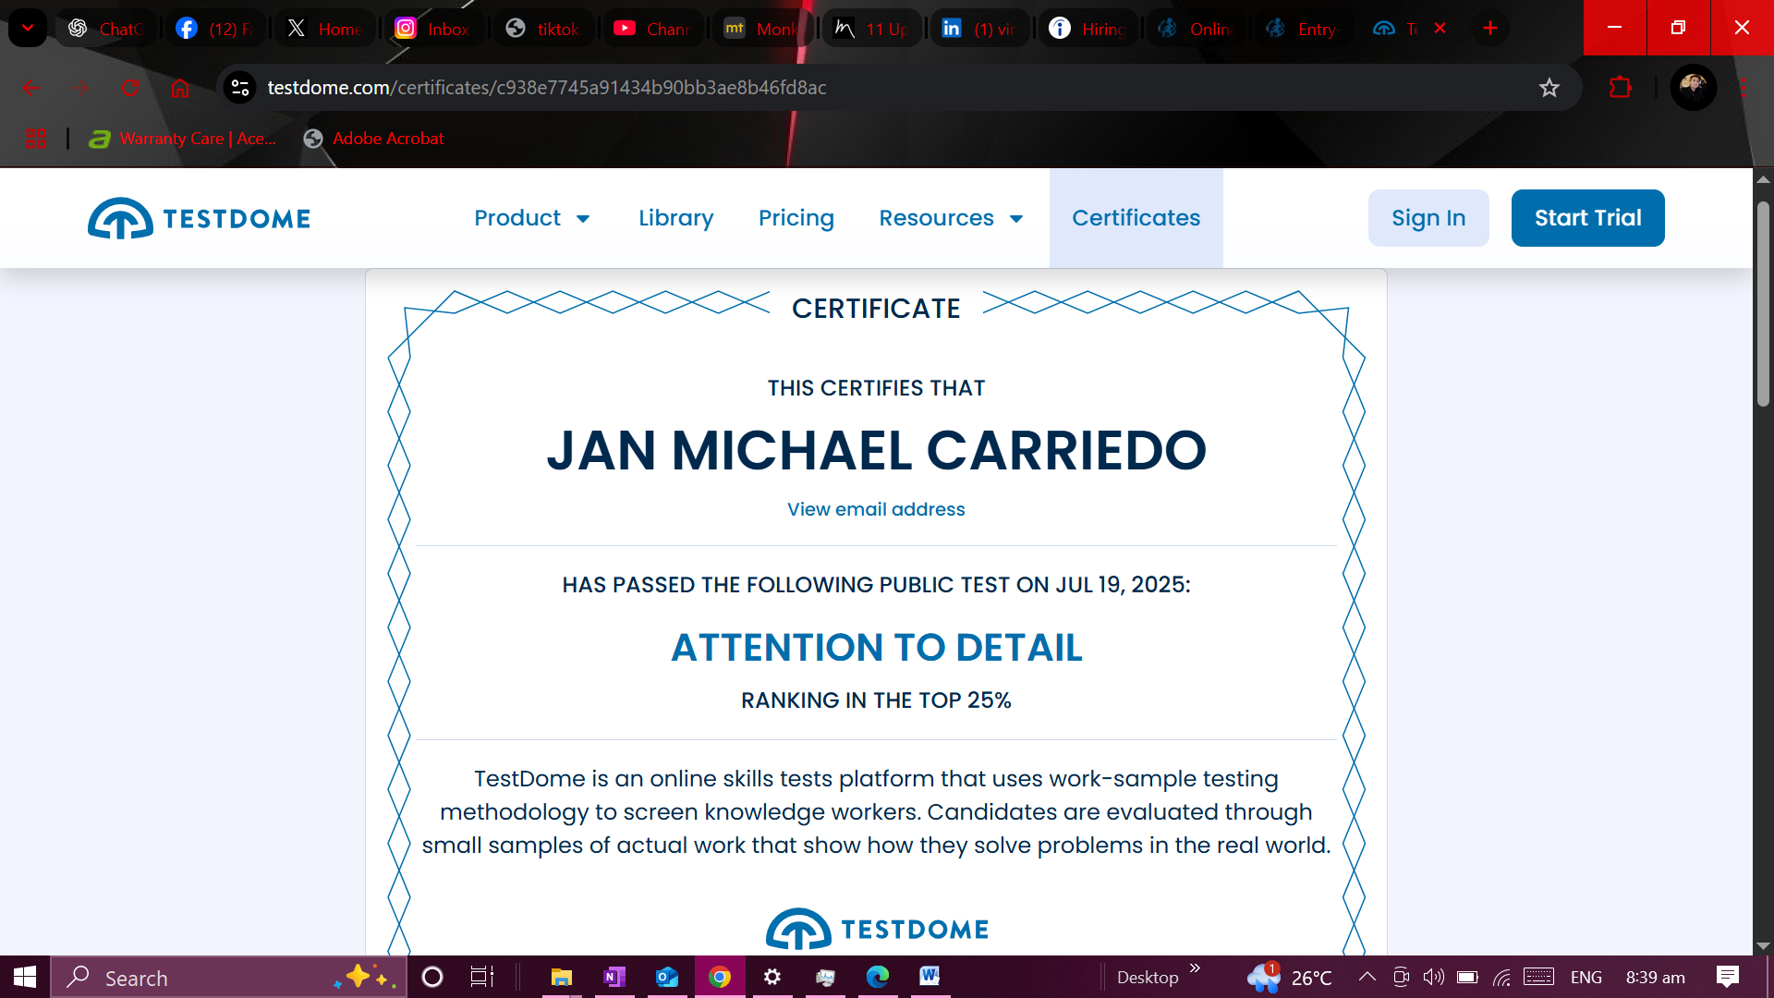Show hidden system tray icons chevron
This screenshot has width=1774, height=998.
coord(1367,977)
